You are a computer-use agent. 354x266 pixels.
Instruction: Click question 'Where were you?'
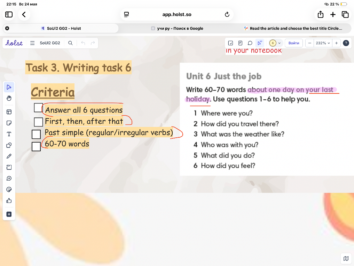tap(227, 113)
